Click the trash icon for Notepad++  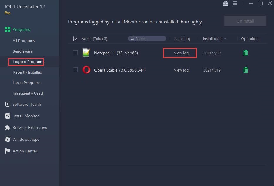pyautogui.click(x=246, y=53)
